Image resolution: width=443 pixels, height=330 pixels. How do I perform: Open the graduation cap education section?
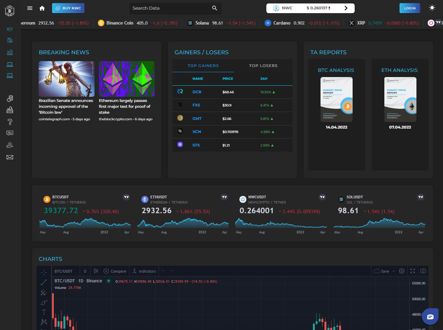pos(10,29)
